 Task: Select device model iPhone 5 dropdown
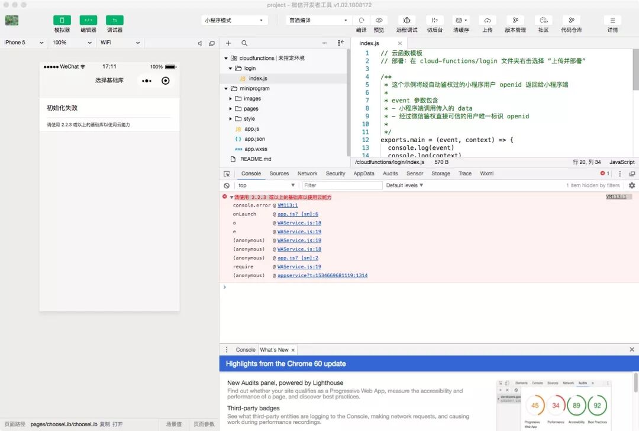click(x=24, y=43)
